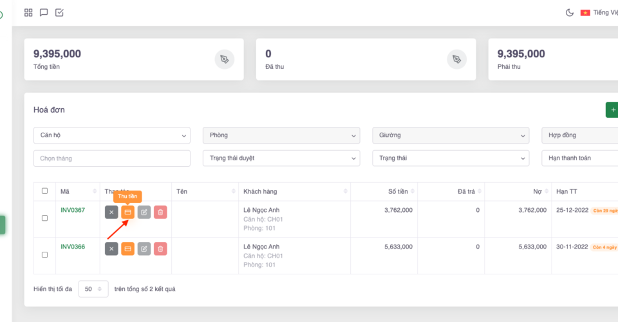Tick the checkbox for invoice INV0367
The image size is (618, 322).
(x=44, y=218)
